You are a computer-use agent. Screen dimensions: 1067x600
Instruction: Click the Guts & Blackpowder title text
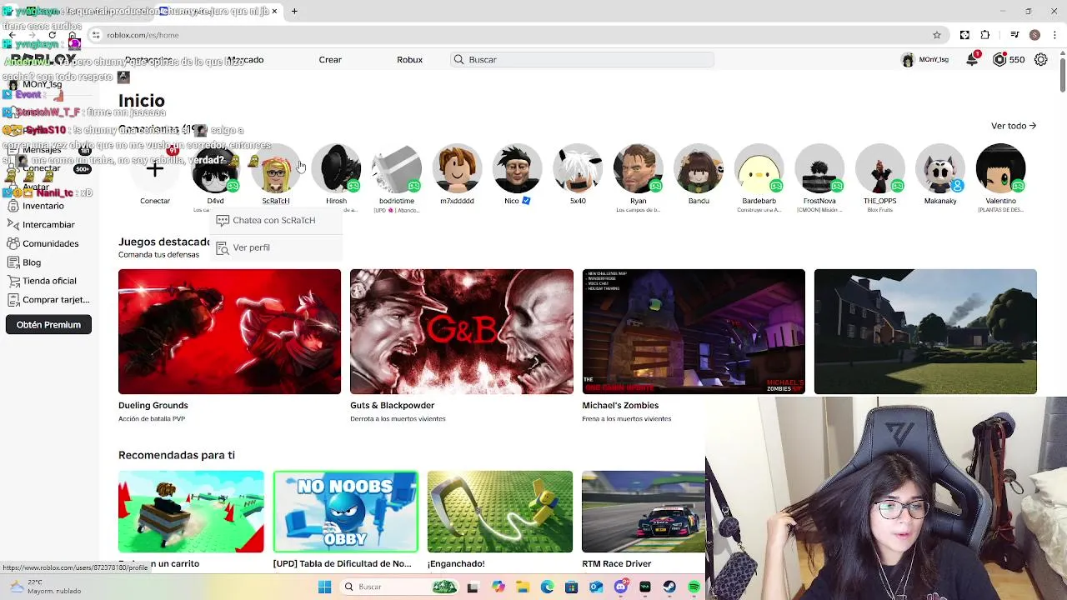pyautogui.click(x=393, y=405)
